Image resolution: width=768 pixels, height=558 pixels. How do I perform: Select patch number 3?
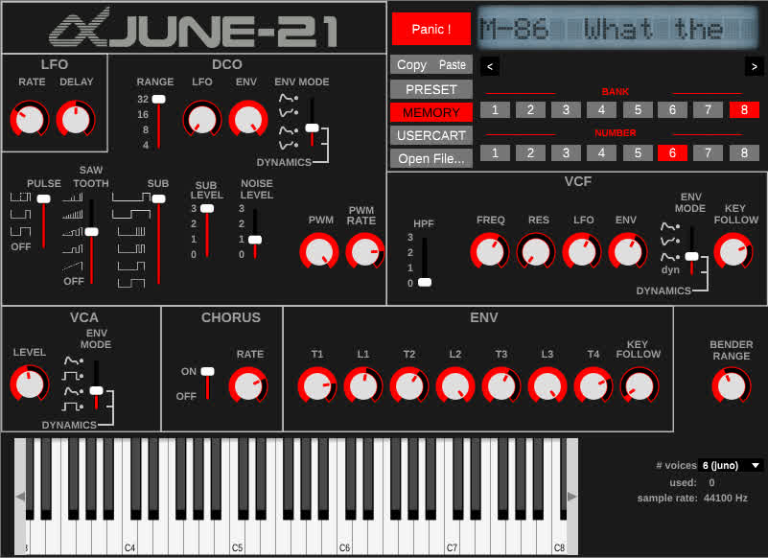tap(566, 152)
